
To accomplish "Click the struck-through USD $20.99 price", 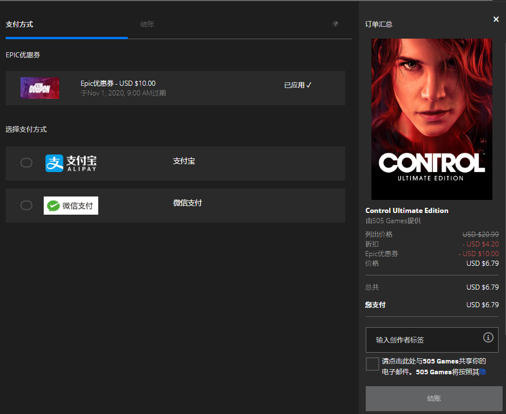I will 480,235.
